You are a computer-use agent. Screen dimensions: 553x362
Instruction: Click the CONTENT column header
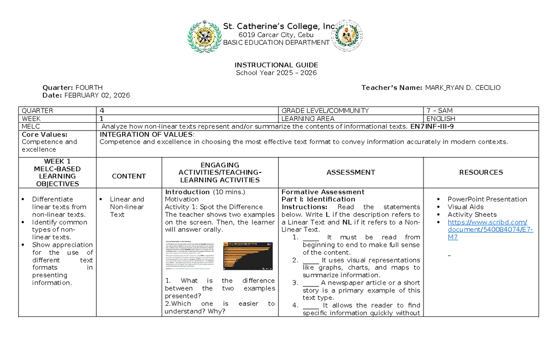pos(129,176)
